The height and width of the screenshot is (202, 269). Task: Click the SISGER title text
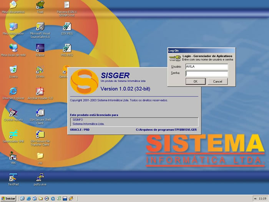115,75
